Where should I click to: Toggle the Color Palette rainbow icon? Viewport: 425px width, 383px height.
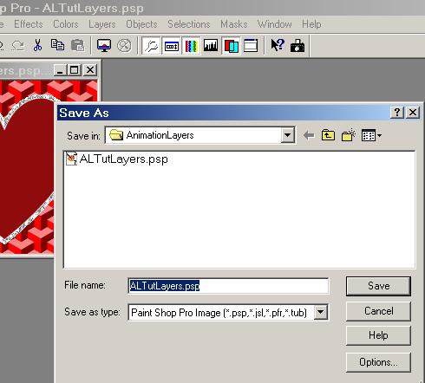tap(191, 46)
